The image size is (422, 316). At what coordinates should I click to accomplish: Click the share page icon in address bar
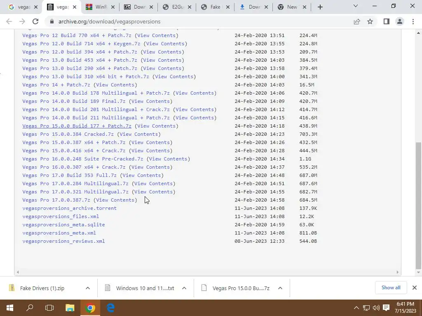coord(357,21)
